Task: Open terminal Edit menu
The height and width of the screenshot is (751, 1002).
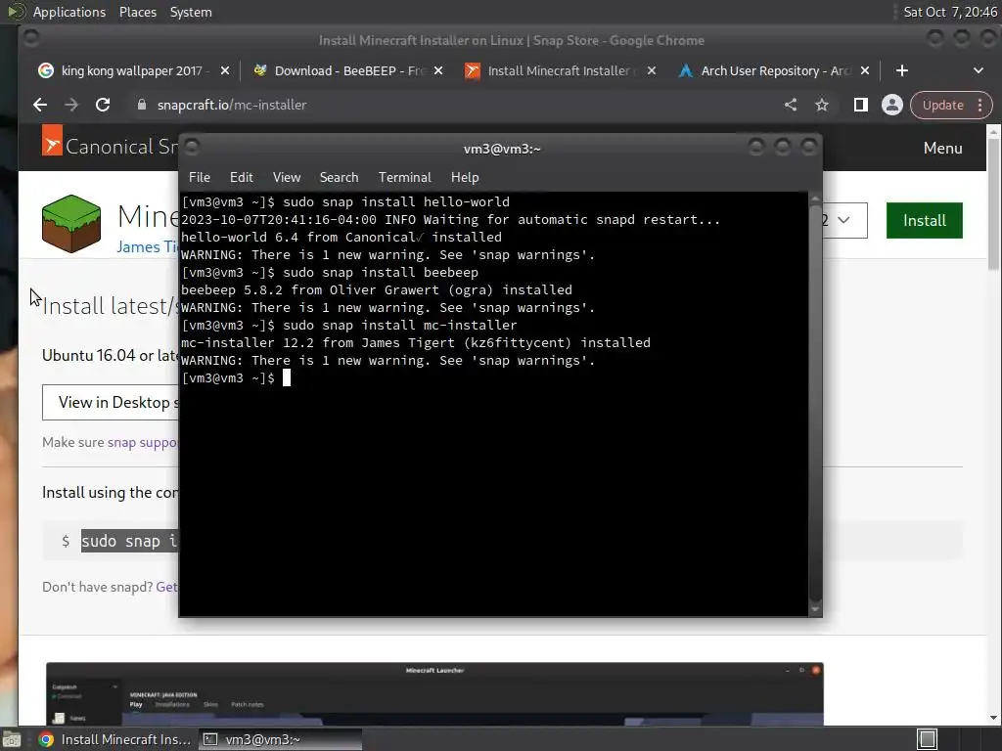Action: click(x=241, y=178)
